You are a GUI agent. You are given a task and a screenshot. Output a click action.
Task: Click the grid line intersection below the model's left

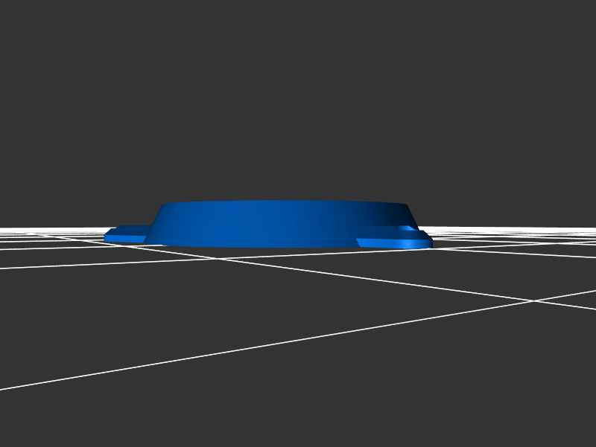point(218,258)
